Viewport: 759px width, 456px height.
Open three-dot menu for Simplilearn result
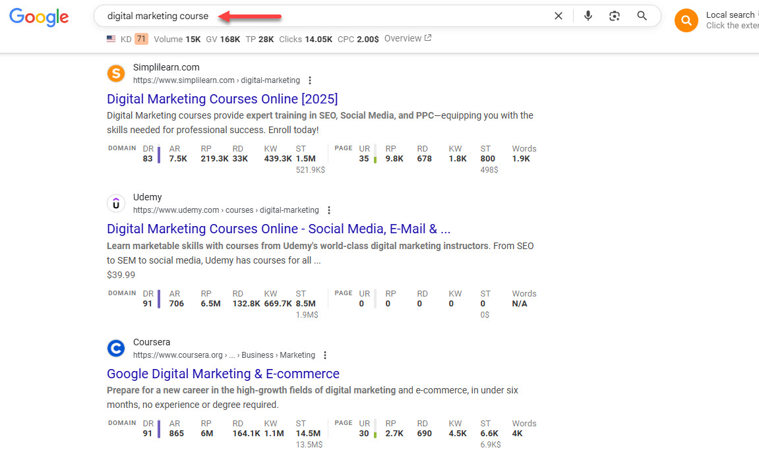(x=310, y=80)
